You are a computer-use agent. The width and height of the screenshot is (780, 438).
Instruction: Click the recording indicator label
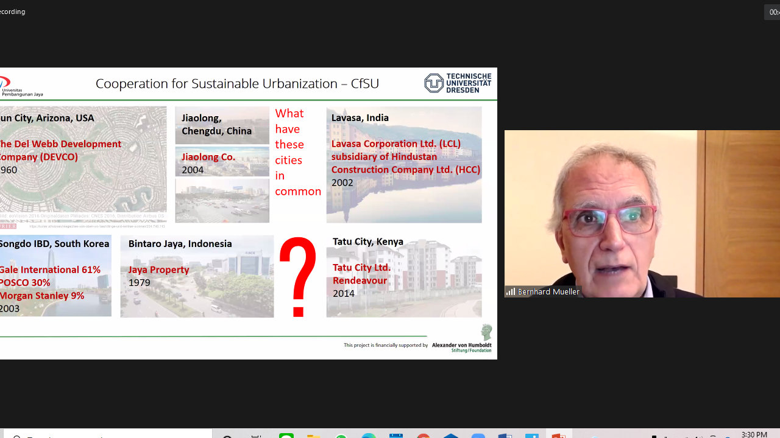[x=13, y=12]
